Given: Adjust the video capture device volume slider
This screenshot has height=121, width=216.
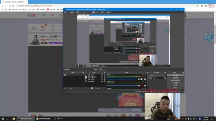Looking at the screenshot, I should pos(123,86).
